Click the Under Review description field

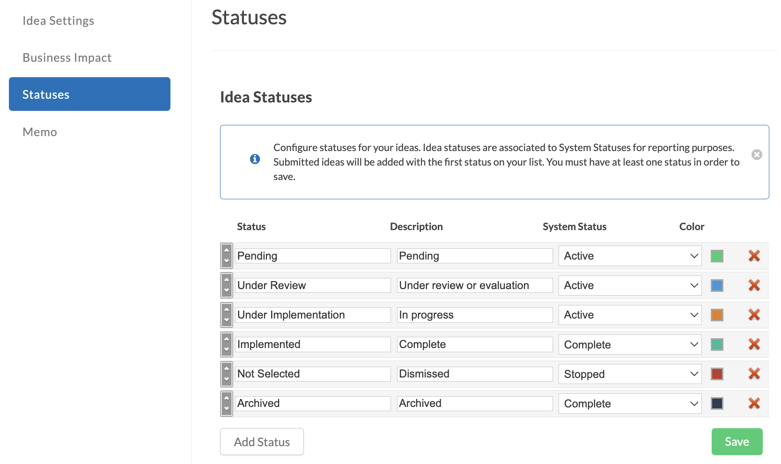[x=475, y=285]
